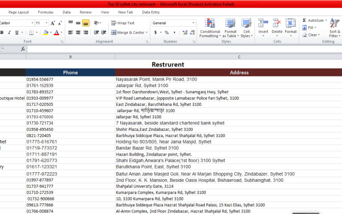Image resolution: width=342 pixels, height=214 pixels.
Task: Select column B header
Action: click(x=70, y=57)
